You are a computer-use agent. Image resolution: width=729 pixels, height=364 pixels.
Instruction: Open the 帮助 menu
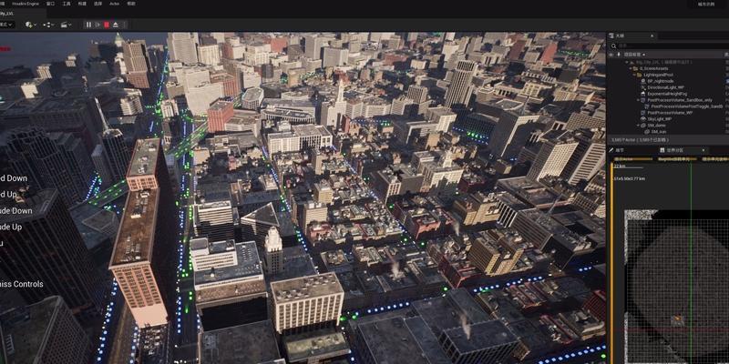coord(131,4)
